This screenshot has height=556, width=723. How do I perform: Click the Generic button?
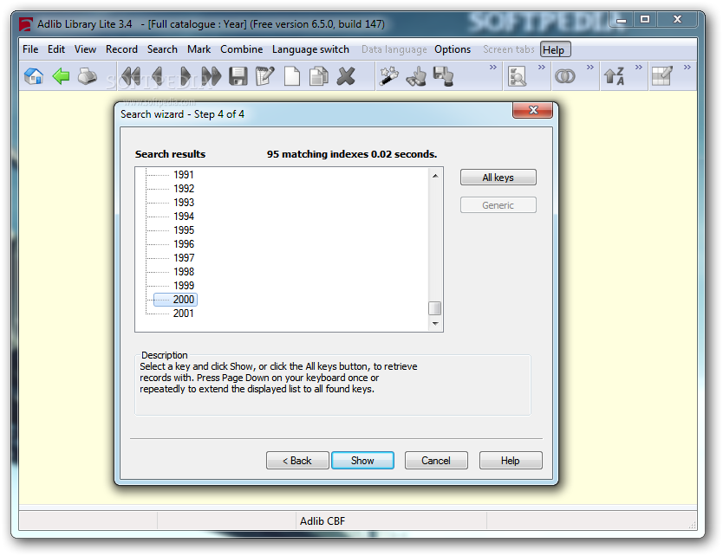(498, 205)
